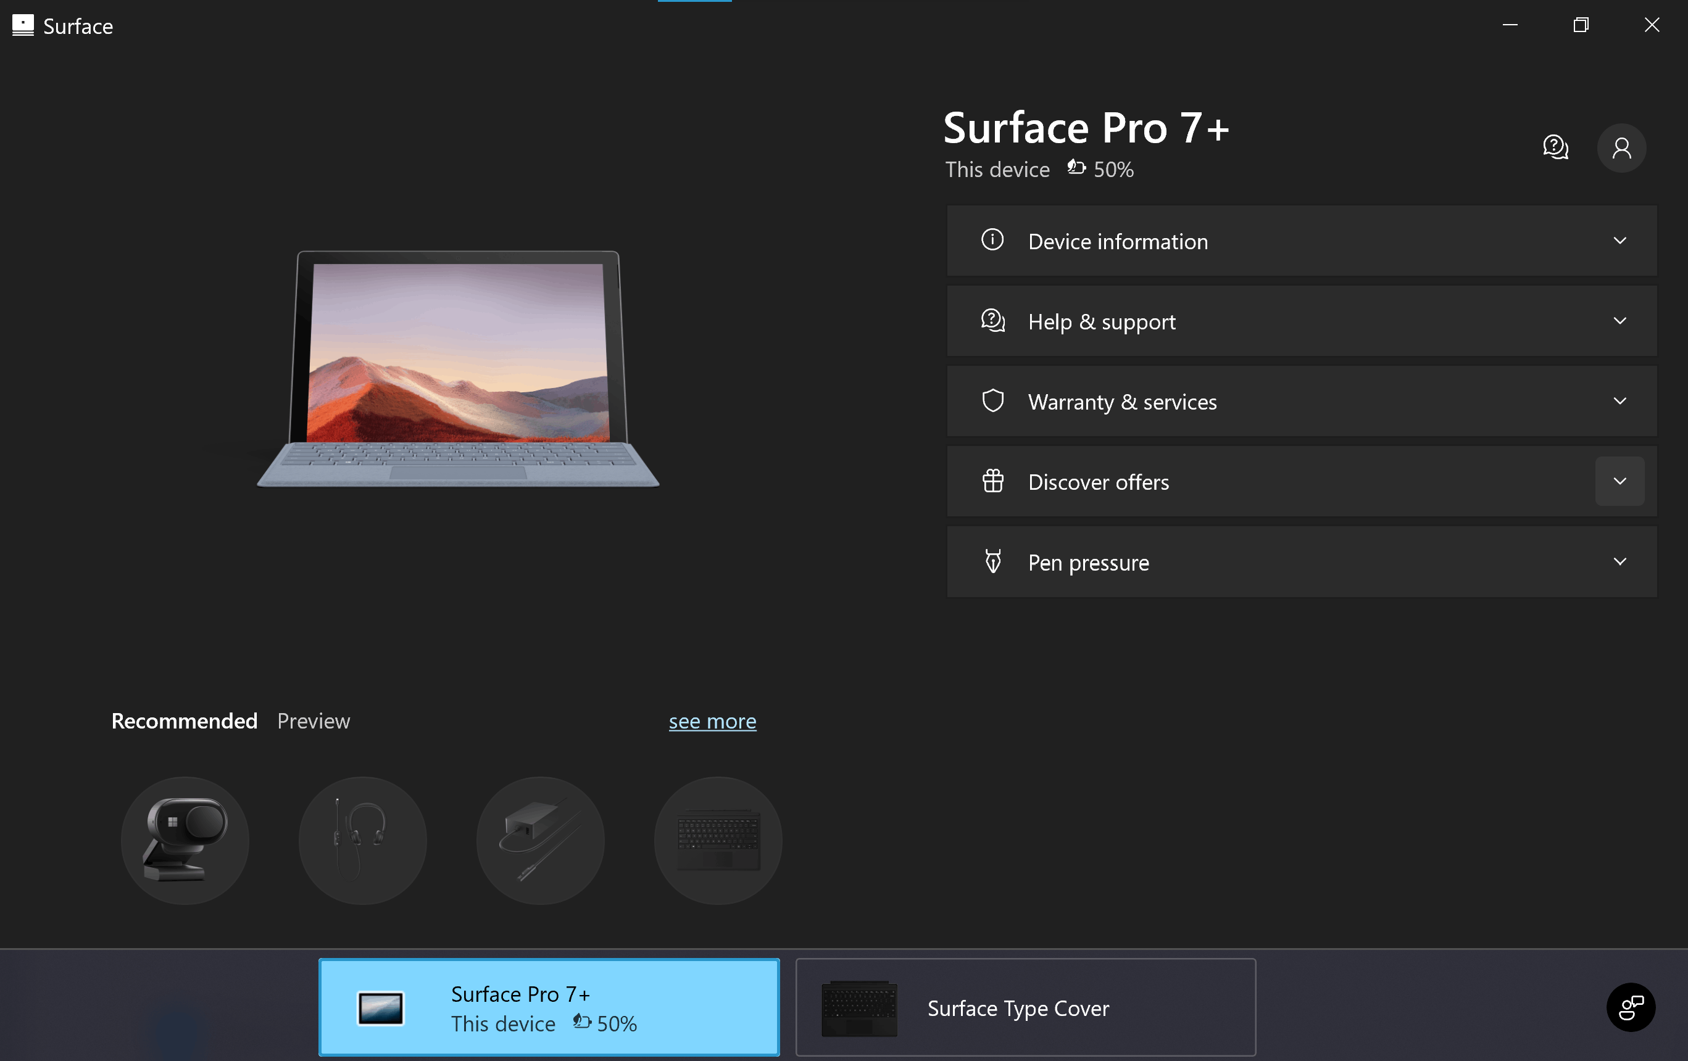Select the Surface Pro 7+ device tab
Screen dimensions: 1688x1061
pyautogui.click(x=549, y=1007)
